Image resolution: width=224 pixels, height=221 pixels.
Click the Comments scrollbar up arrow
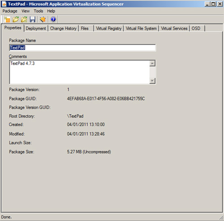152,63
